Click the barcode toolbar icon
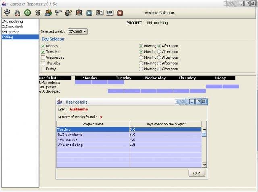 coord(110,12)
